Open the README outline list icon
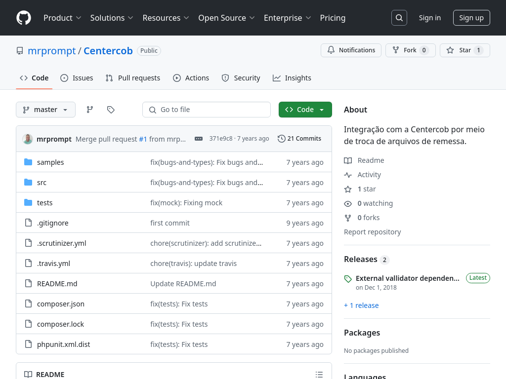This screenshot has height=379, width=506. point(319,375)
